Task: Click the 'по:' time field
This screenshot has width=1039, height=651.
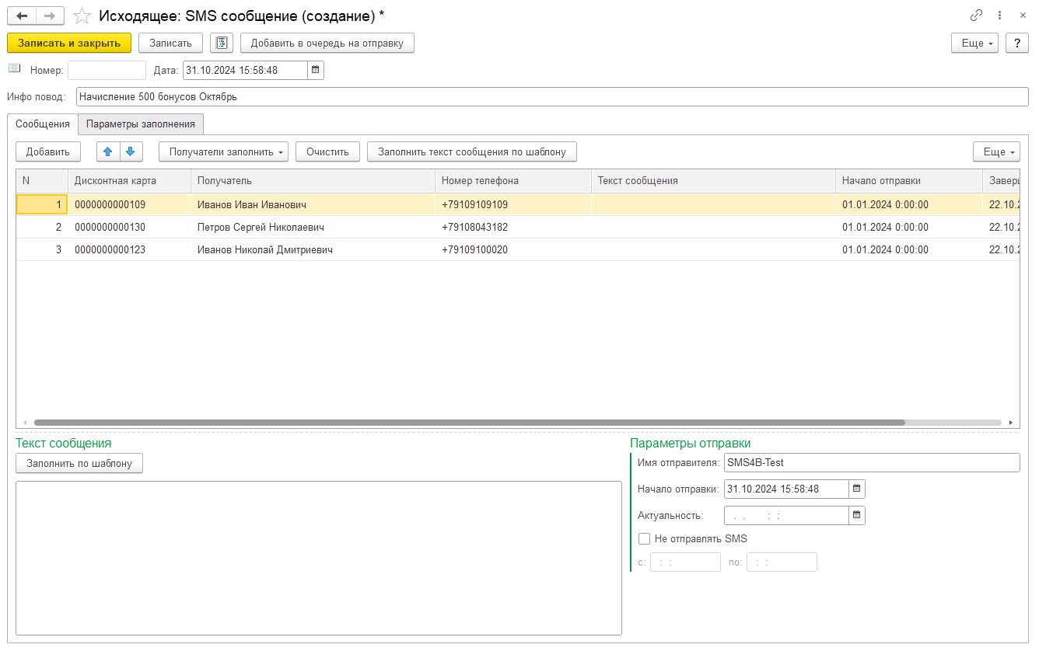Action: point(782,562)
